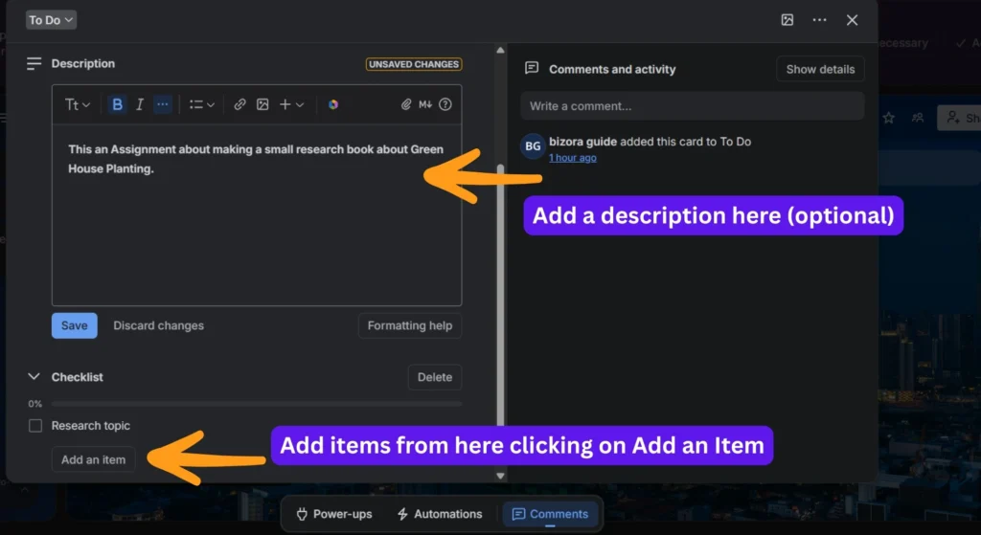
Task: Open the To Do list dropdown
Action: pyautogui.click(x=51, y=20)
